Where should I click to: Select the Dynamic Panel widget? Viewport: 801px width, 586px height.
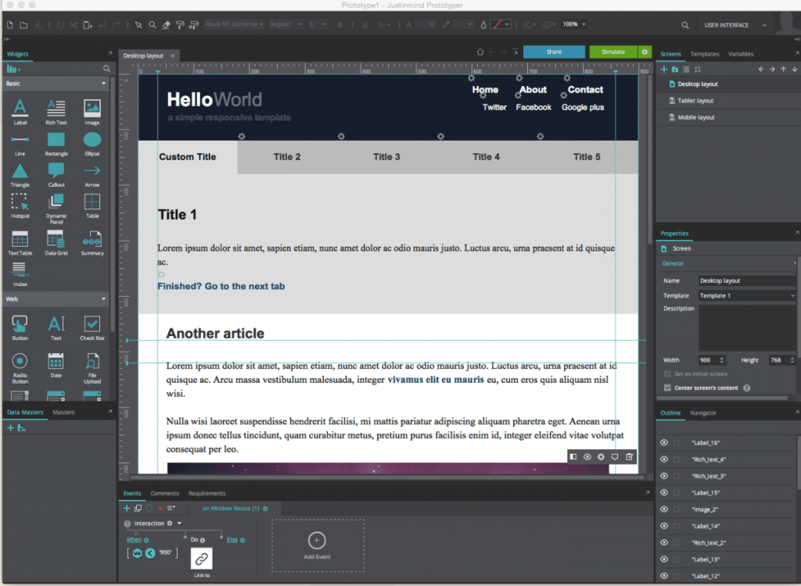pyautogui.click(x=56, y=204)
